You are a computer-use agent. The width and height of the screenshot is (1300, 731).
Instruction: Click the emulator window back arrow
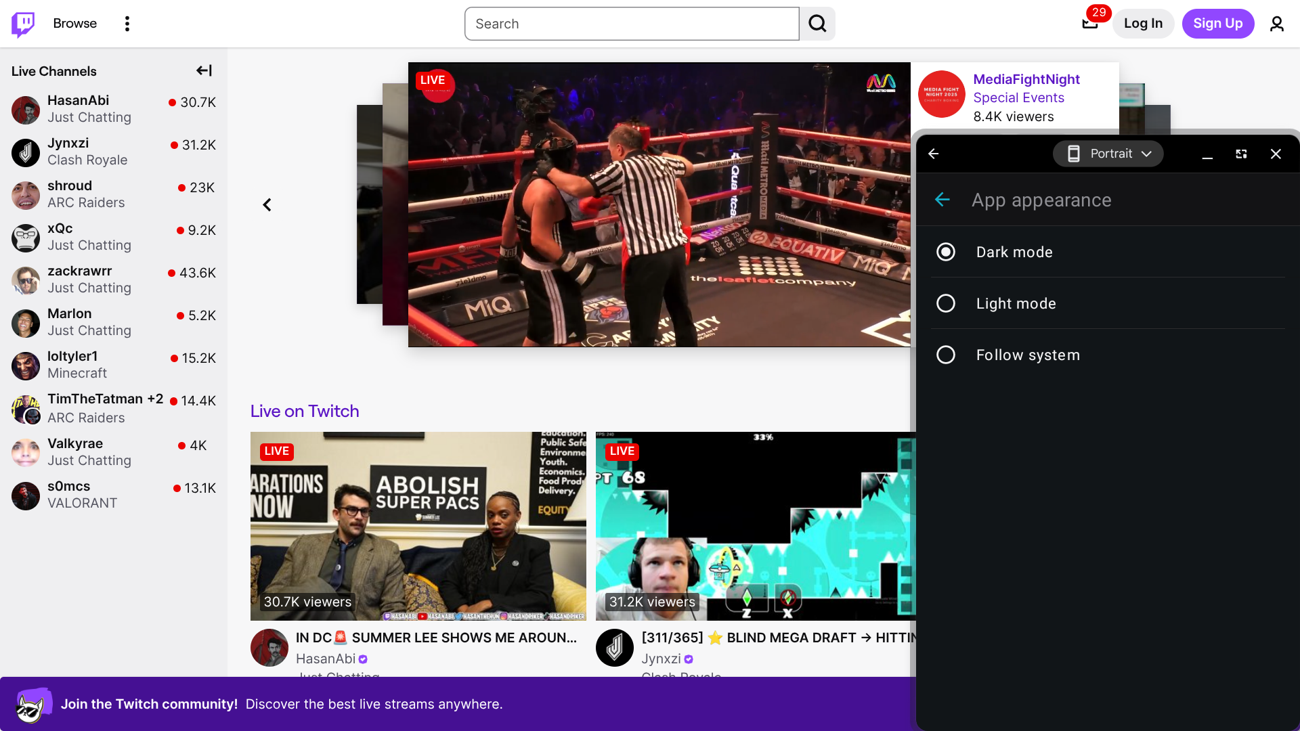point(934,154)
